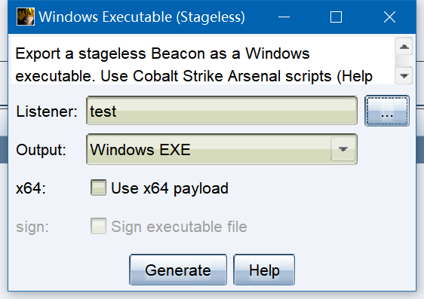This screenshot has width=424, height=299.
Task: Click the Output combo box arrow
Action: 343,149
